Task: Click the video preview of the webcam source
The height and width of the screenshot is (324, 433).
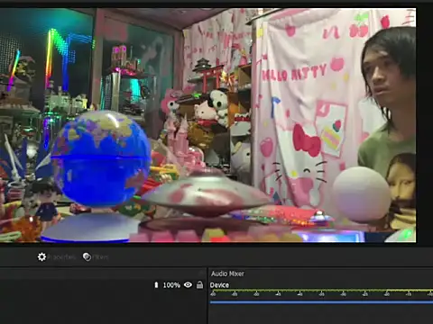Action: (207, 125)
